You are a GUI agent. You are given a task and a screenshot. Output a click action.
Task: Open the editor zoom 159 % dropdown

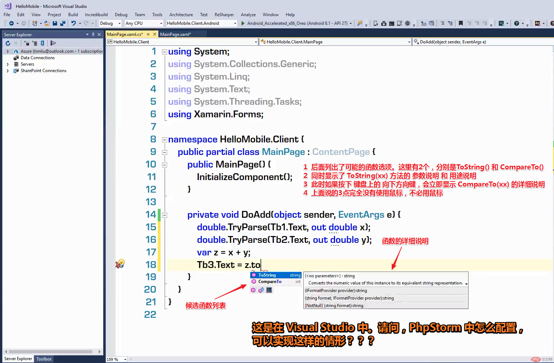[125, 359]
